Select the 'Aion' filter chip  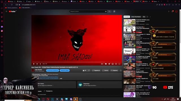point(144,17)
